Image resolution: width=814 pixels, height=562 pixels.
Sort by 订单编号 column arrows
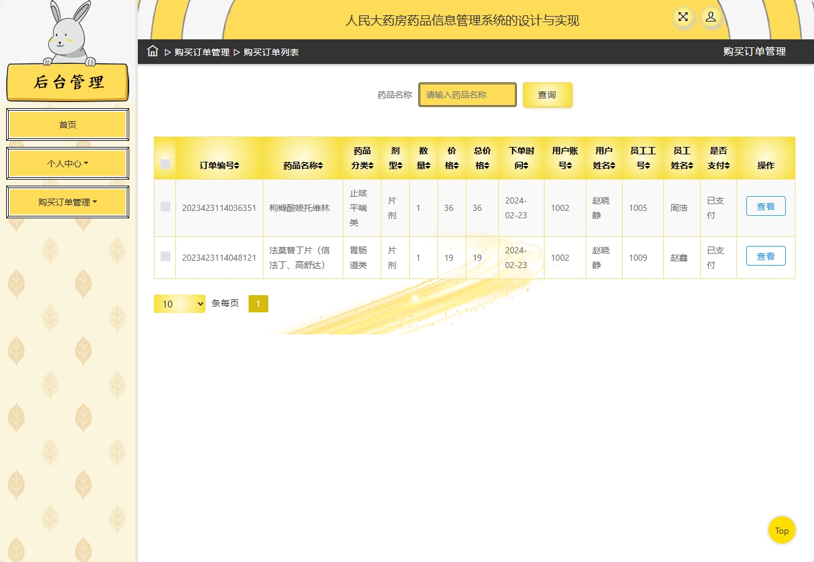220,165
